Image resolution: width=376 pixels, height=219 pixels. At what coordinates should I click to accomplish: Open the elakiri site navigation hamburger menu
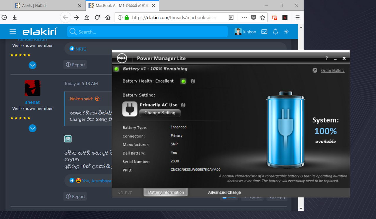13,32
